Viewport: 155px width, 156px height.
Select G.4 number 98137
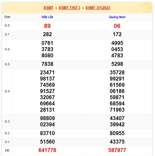48,79
